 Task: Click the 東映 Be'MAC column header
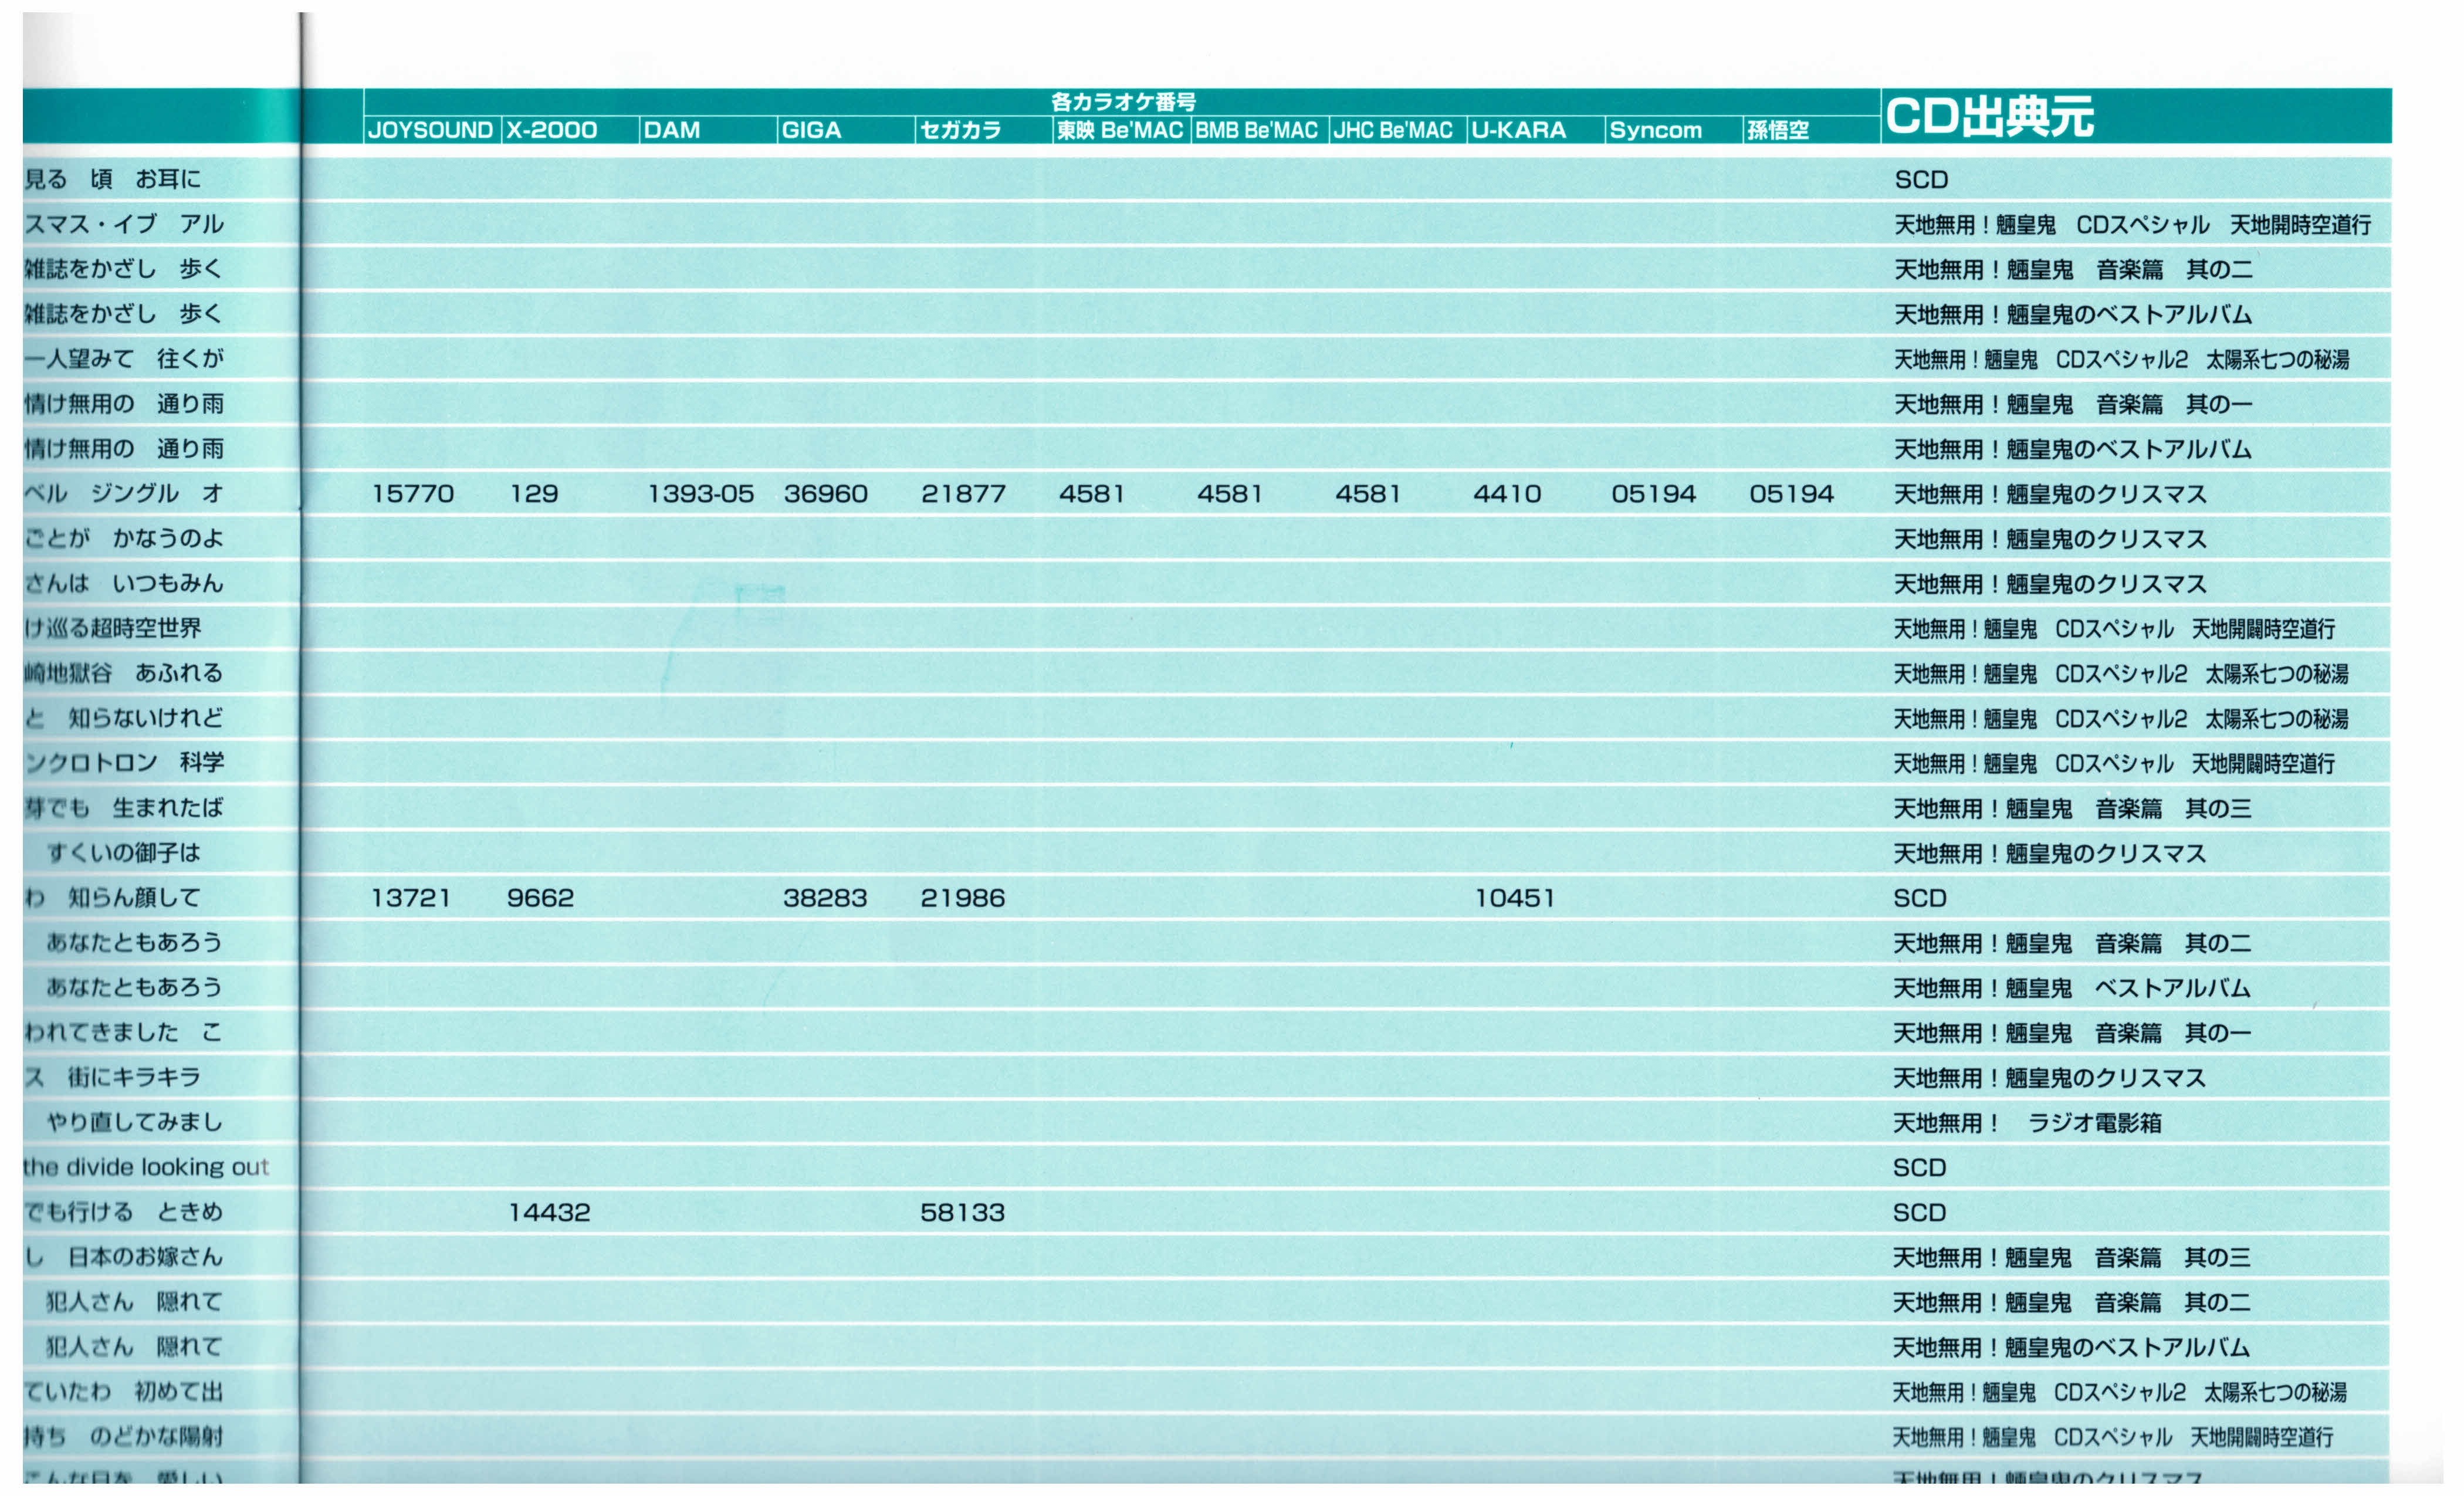pos(1120,131)
